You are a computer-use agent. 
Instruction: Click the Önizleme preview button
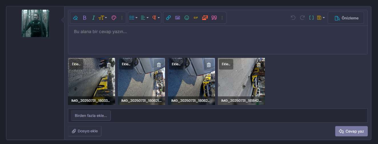346,18
